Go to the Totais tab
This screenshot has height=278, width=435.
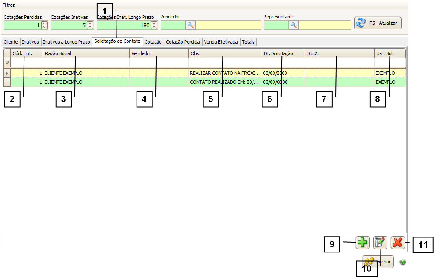(248, 42)
